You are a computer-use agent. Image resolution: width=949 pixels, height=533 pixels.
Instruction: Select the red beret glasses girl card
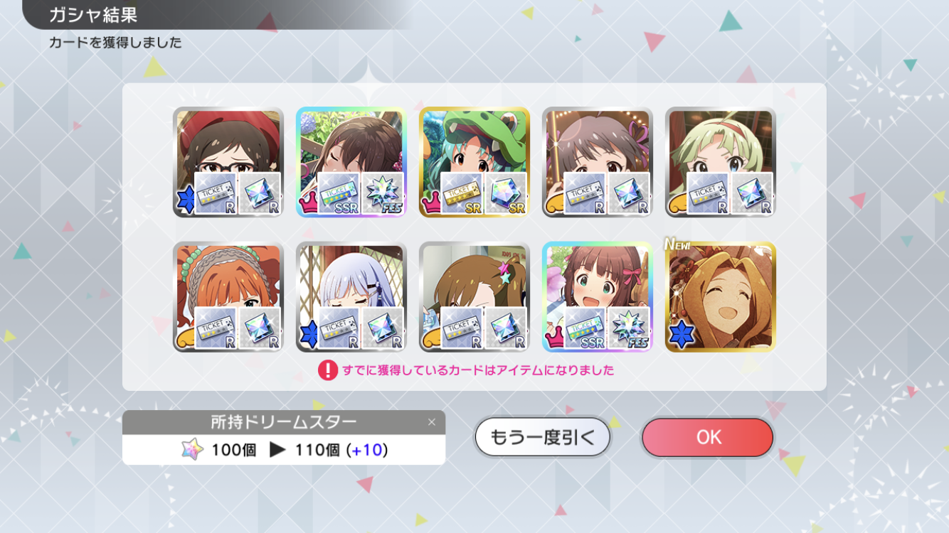[228, 162]
